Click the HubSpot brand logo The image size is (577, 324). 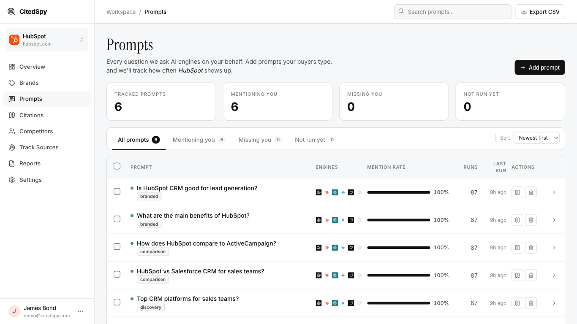(14, 40)
